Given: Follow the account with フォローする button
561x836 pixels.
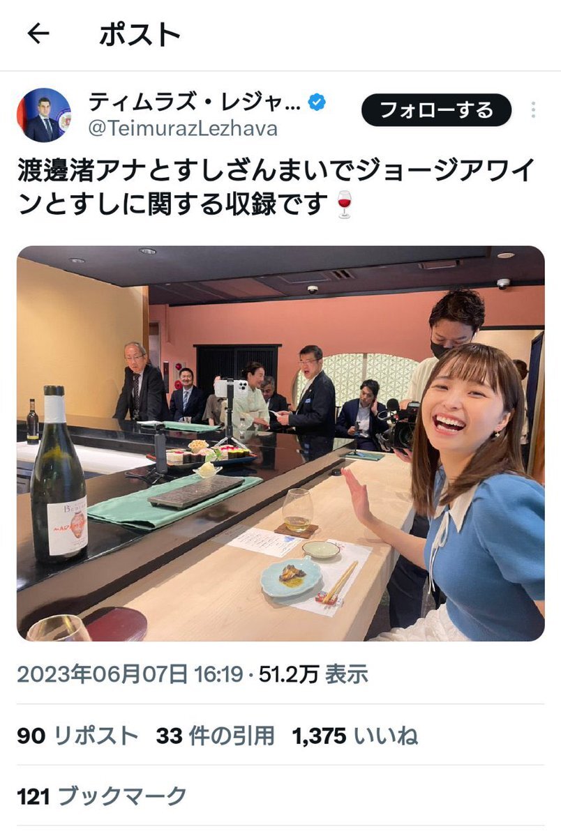Looking at the screenshot, I should [x=436, y=110].
